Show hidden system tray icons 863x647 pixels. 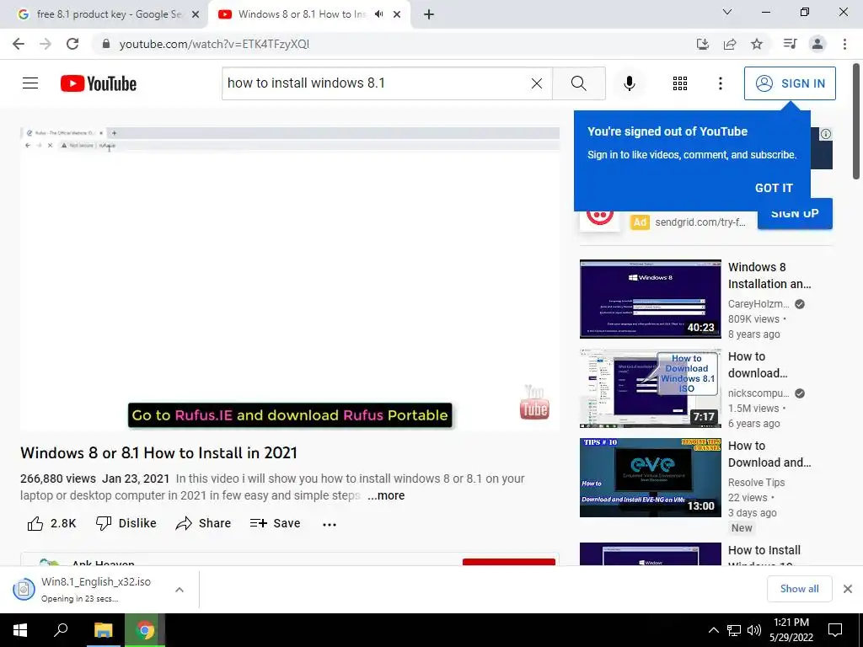(x=713, y=630)
